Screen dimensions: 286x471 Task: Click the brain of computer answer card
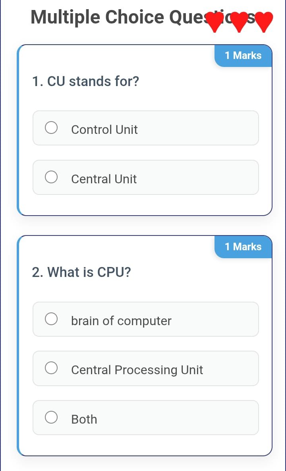pos(146,319)
